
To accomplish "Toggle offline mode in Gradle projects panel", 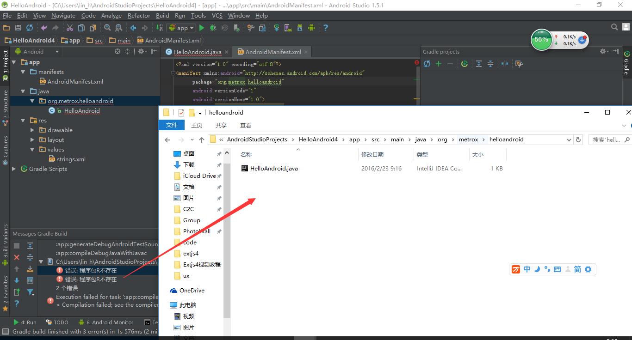I will click(x=505, y=64).
